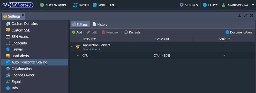The image size is (256, 93).
Task: Toggle the CPU trigger green status dot
Action: 78,56
